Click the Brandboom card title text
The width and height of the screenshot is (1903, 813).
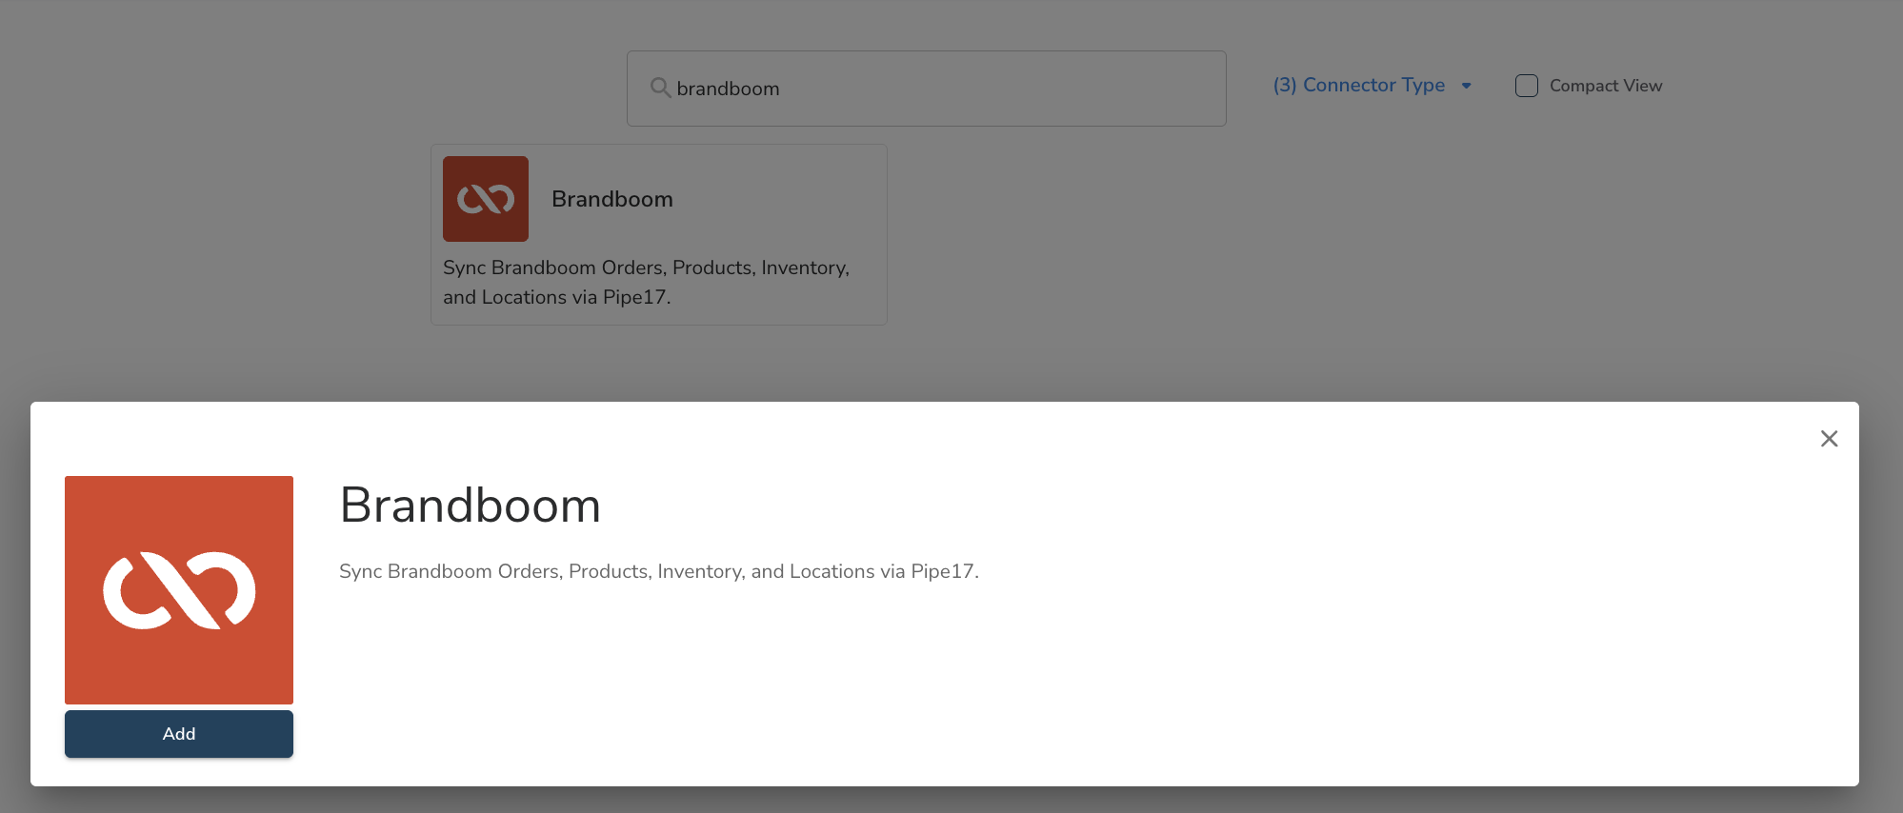612,199
